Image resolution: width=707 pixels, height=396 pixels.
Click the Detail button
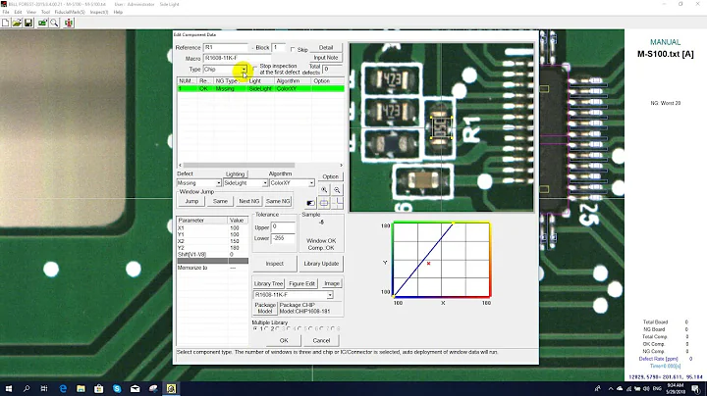[x=326, y=48]
